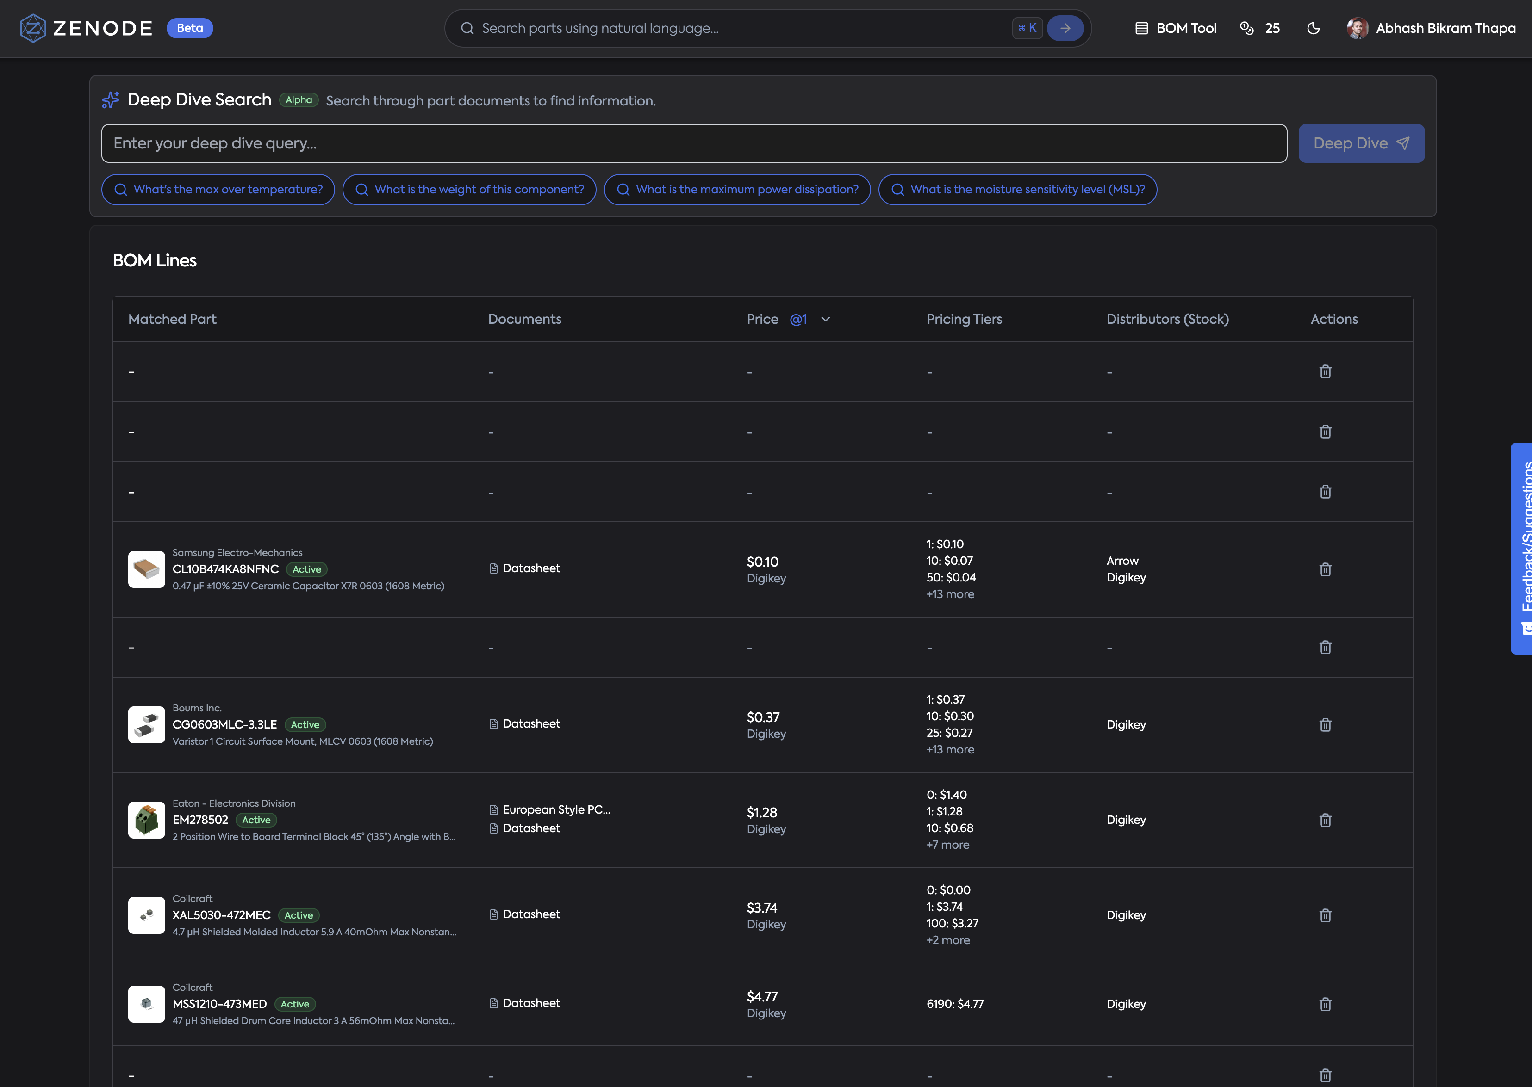Click the Zenode logo icon
The image size is (1532, 1087).
[x=33, y=28]
